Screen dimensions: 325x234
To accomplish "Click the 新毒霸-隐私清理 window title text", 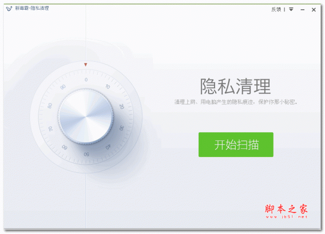I will coord(32,8).
